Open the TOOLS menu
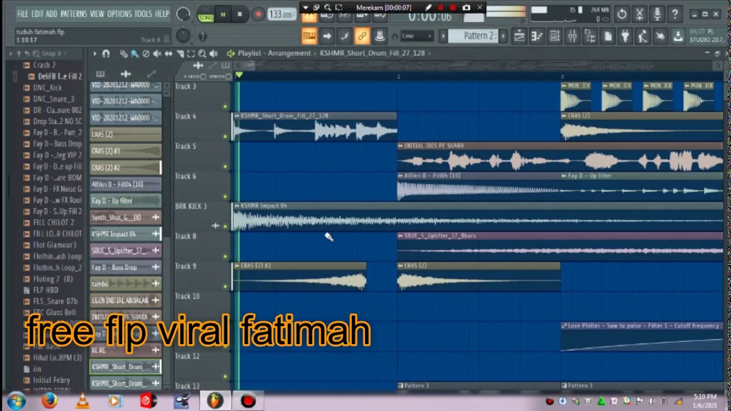 pos(143,14)
